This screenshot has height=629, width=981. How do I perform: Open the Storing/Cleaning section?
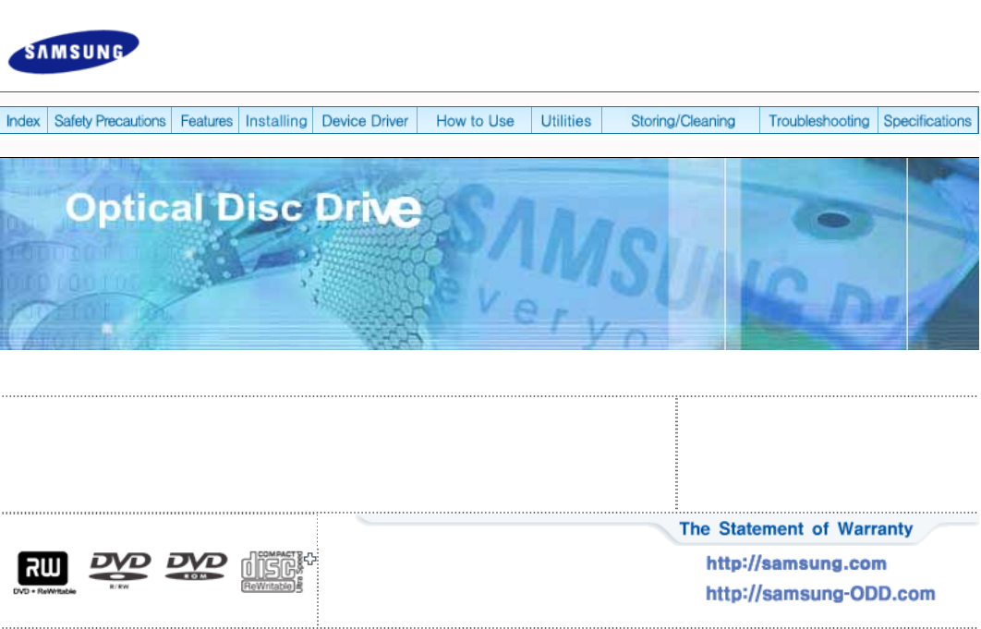[x=683, y=121]
